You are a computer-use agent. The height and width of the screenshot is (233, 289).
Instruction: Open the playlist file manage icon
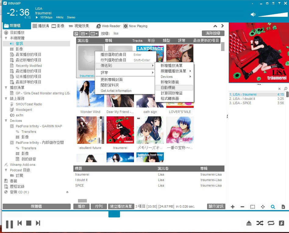click(x=283, y=207)
